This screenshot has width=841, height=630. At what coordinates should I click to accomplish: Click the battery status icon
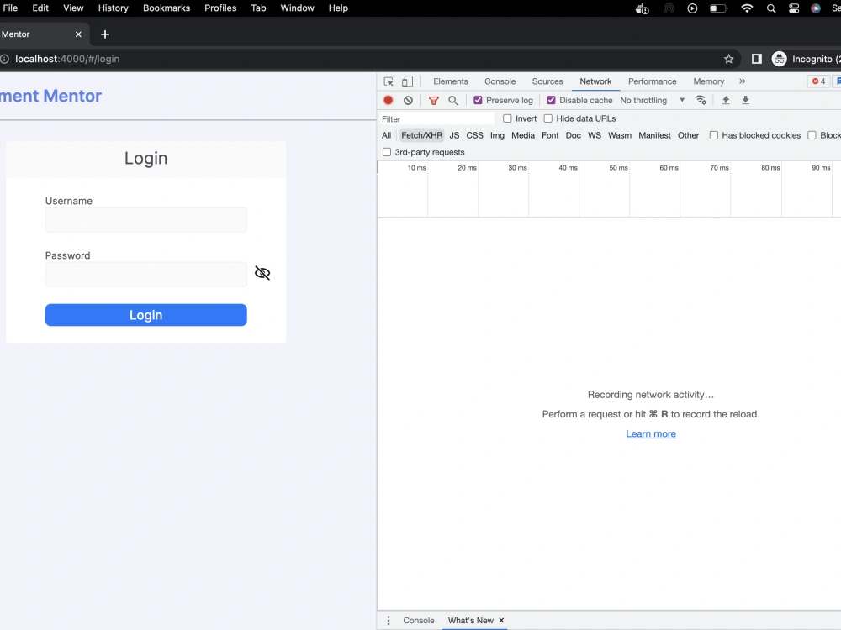(718, 8)
